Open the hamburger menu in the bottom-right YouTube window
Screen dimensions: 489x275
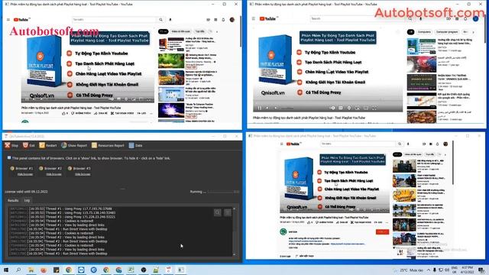282,144
